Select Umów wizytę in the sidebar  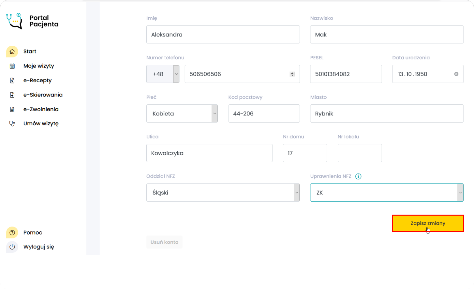click(x=41, y=124)
